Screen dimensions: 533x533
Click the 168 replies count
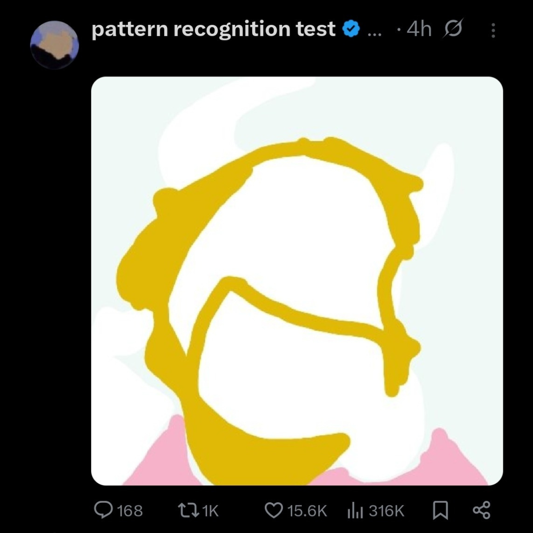[130, 511]
